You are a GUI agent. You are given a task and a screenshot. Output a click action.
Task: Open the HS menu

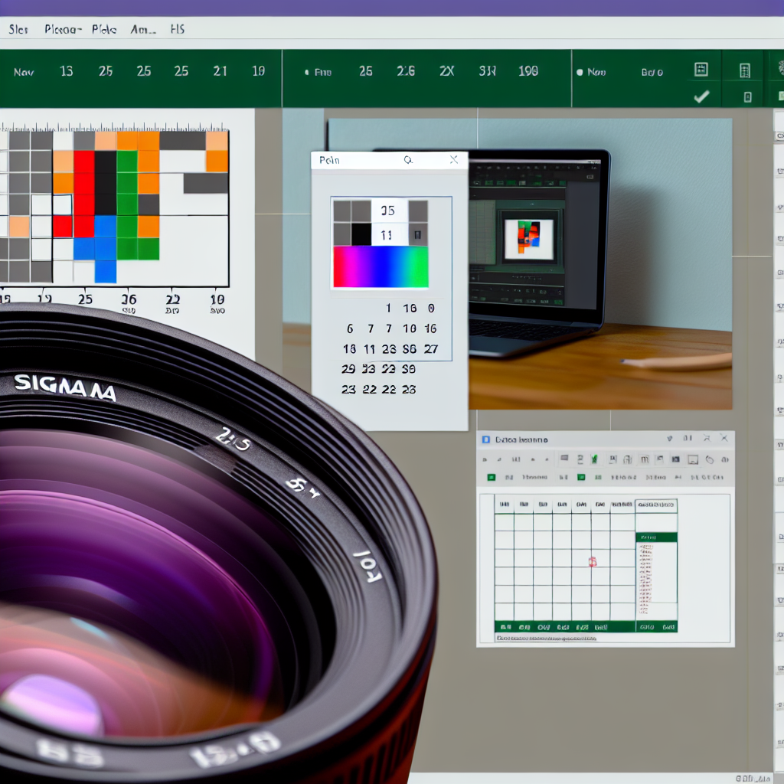click(x=178, y=29)
